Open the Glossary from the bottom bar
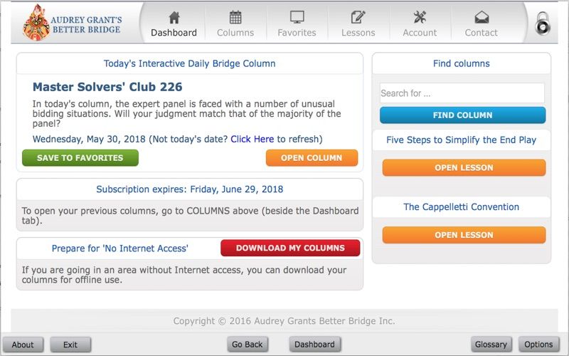Viewport: 569px width, 356px height. pyautogui.click(x=491, y=345)
